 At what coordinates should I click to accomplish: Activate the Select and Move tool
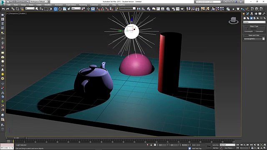click(x=55, y=9)
